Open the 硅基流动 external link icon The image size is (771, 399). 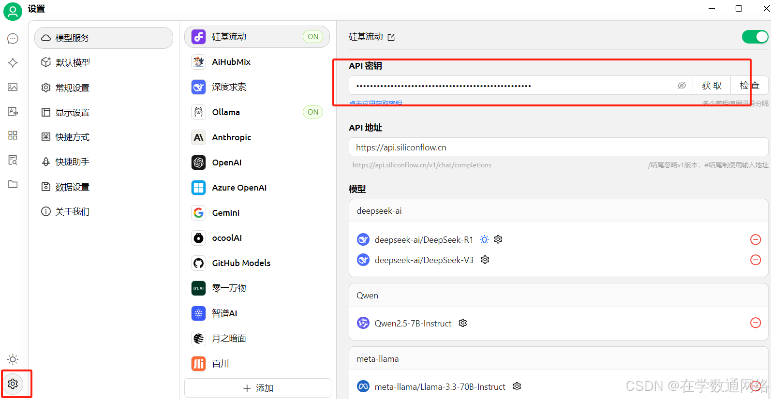tap(391, 37)
